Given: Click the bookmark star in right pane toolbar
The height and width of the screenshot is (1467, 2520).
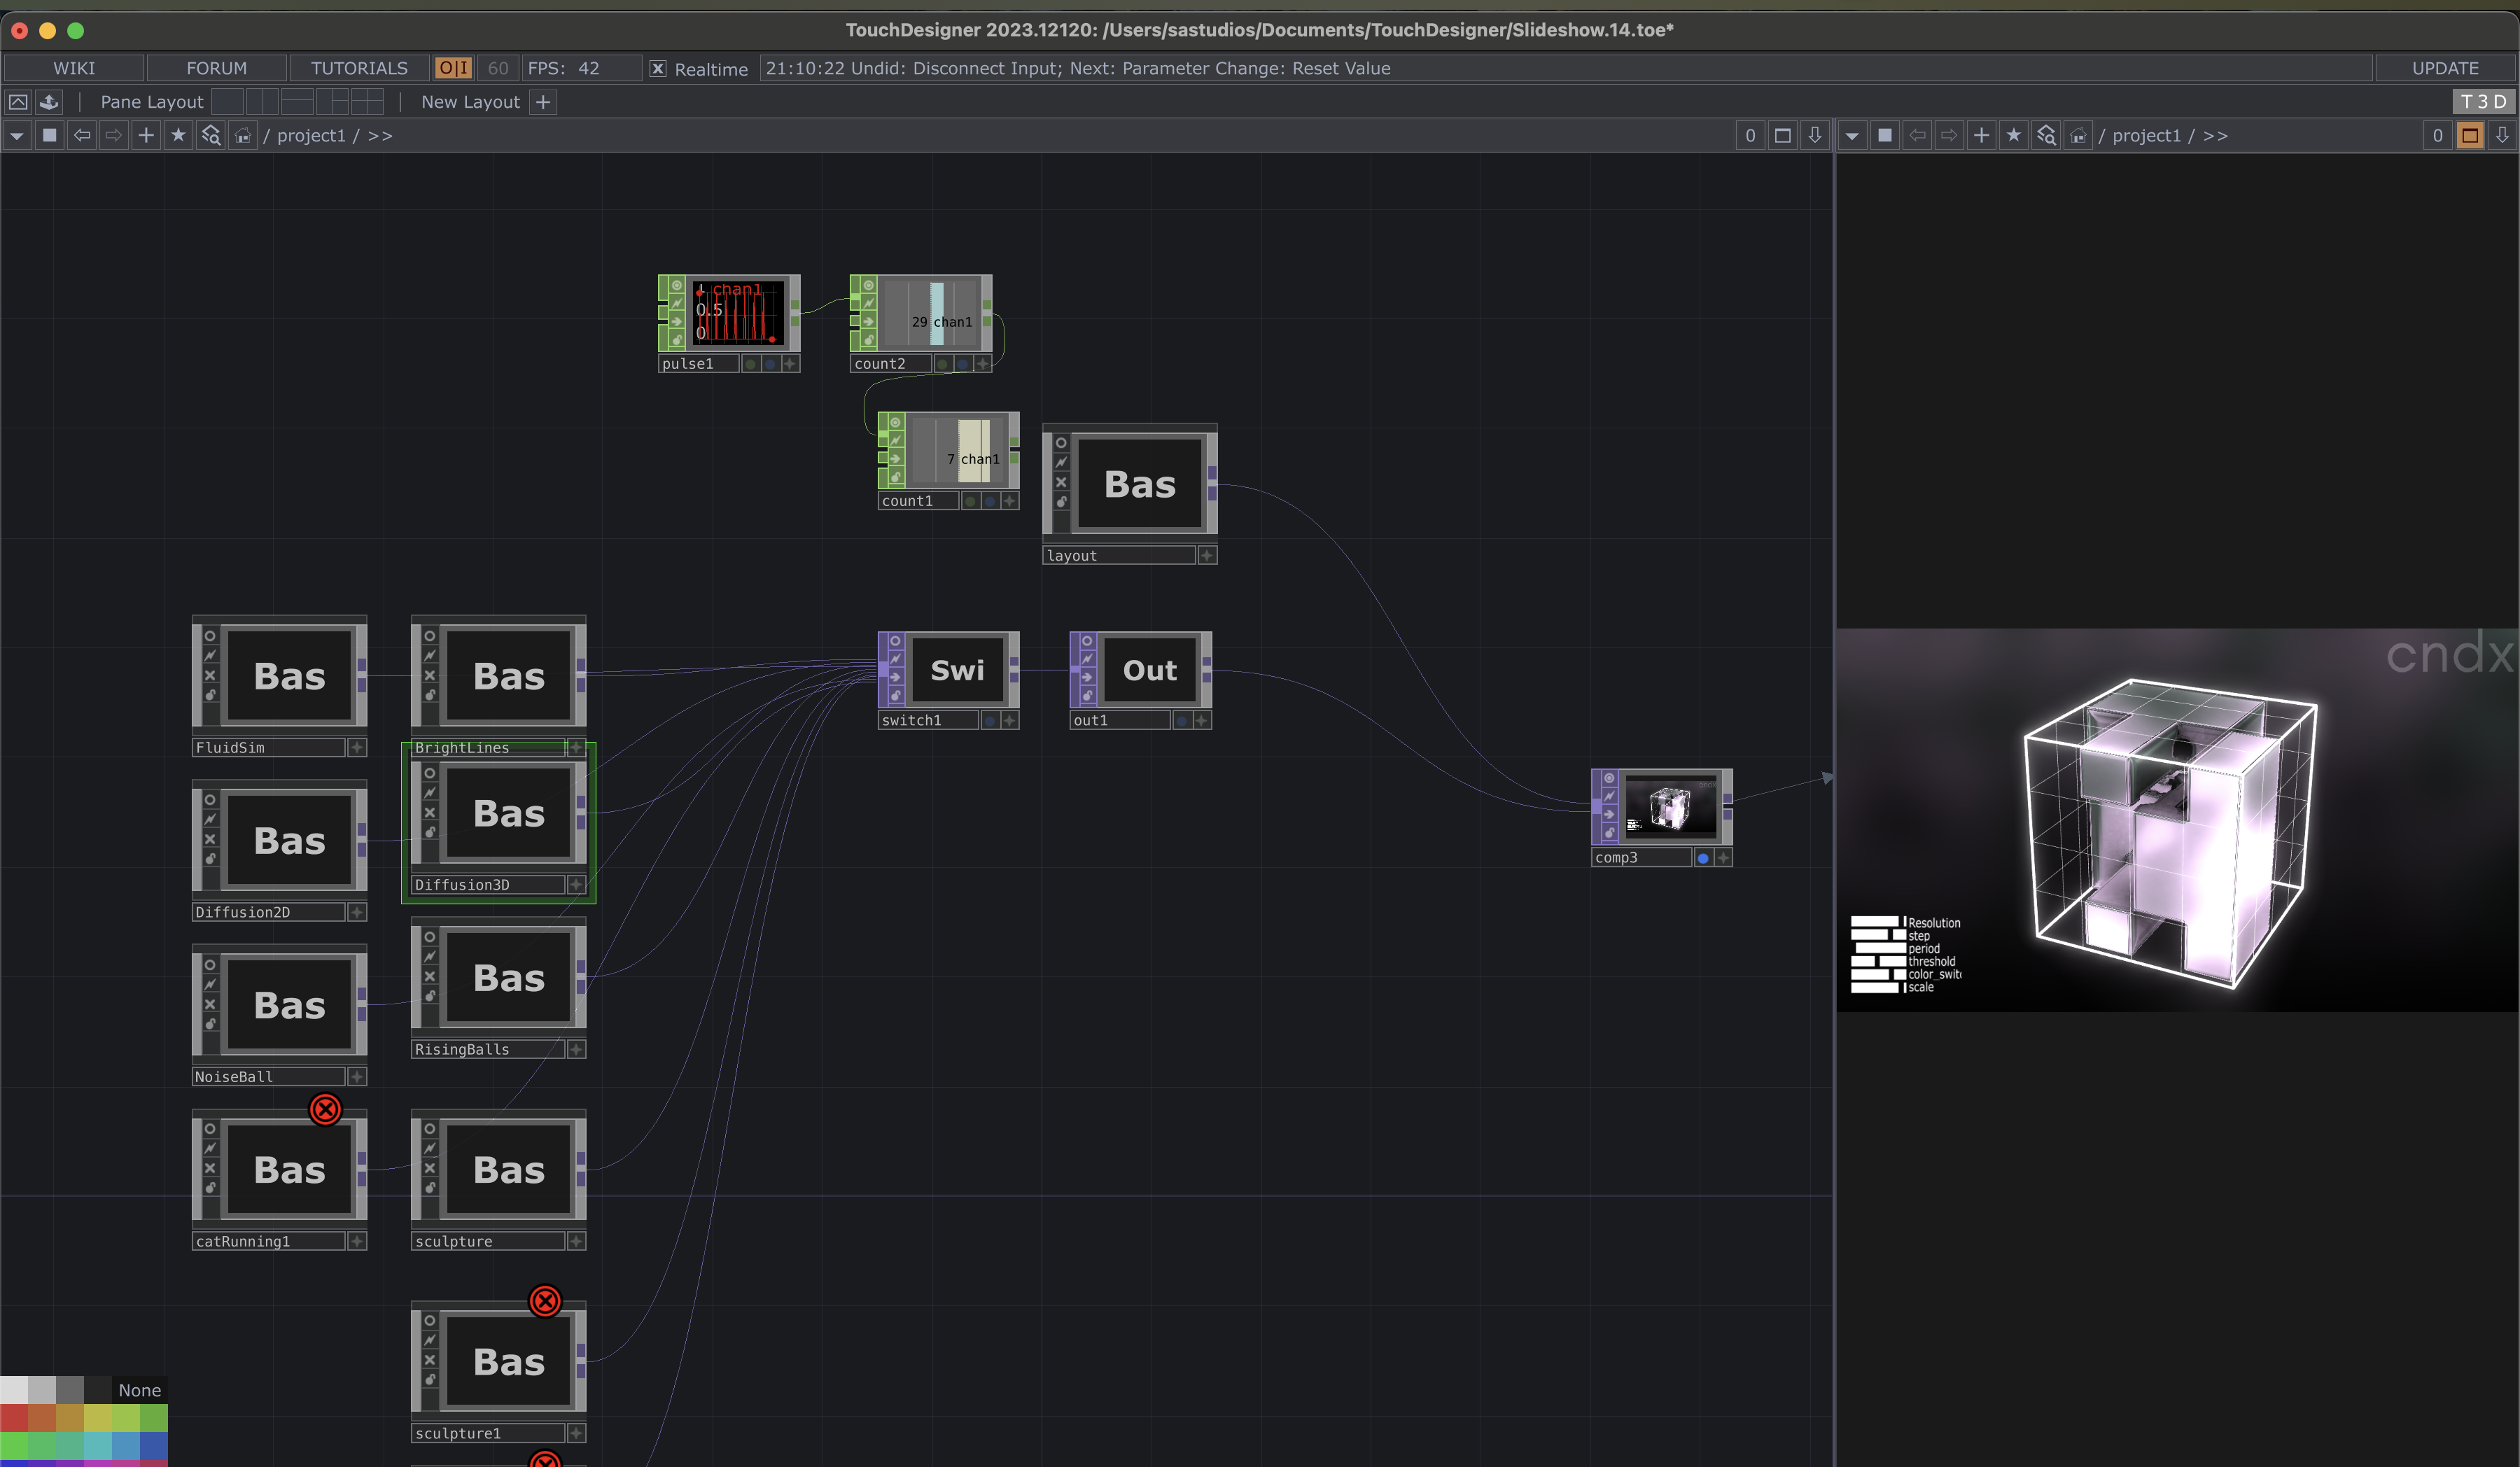Looking at the screenshot, I should pyautogui.click(x=2014, y=135).
